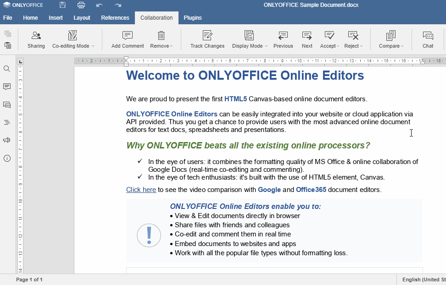Click the bold 'Office365' word

[x=311, y=190]
